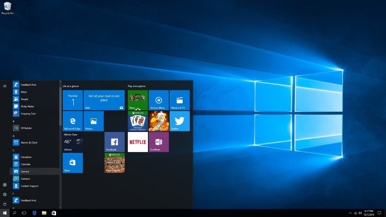Image resolution: width=386 pixels, height=217 pixels.
Task: Open the user account button in Start
Action: click(5, 185)
